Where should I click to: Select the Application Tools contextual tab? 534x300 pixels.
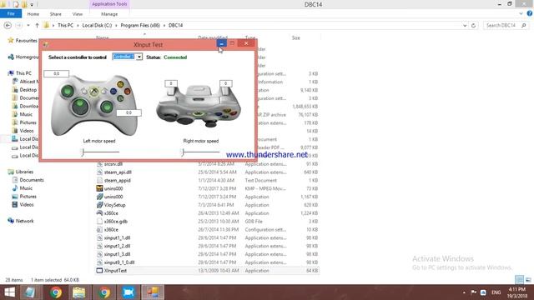coord(109,4)
